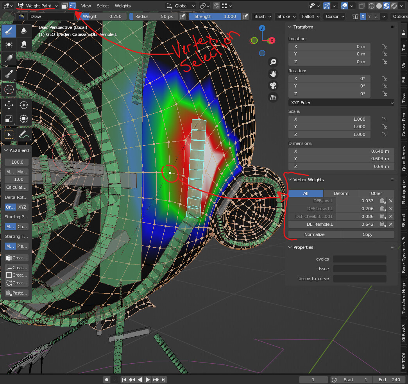Click the viewport pan hand icon
The height and width of the screenshot is (384, 408).
273,74
